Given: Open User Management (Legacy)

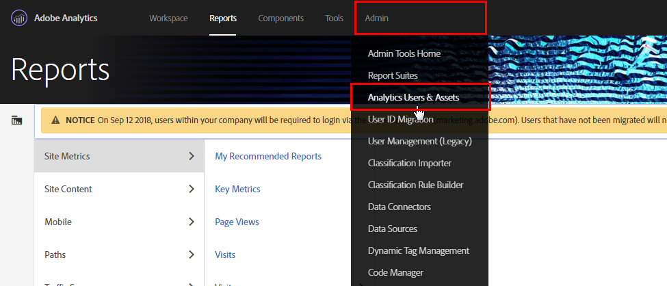Looking at the screenshot, I should click(x=420, y=142).
